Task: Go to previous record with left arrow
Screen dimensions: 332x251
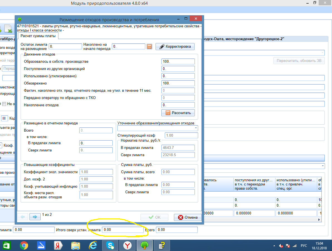Action: tap(23, 217)
